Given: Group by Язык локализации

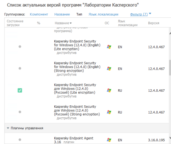Looking at the screenshot, I should [x=103, y=14].
